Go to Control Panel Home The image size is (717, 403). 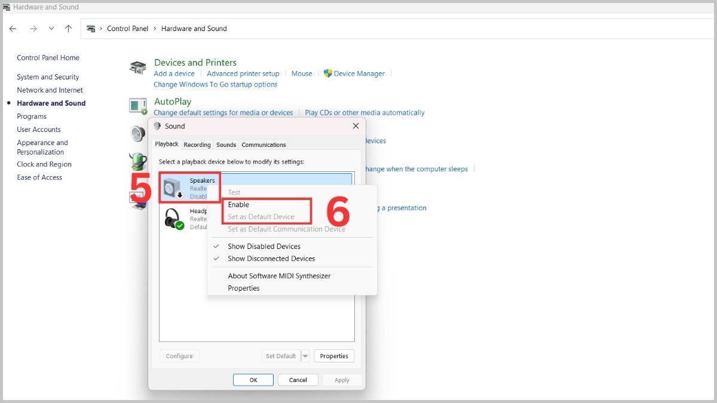click(x=48, y=58)
